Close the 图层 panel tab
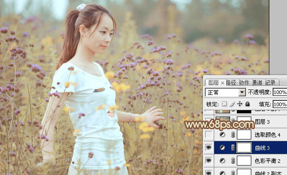This screenshot has height=175, width=287. click(222, 83)
